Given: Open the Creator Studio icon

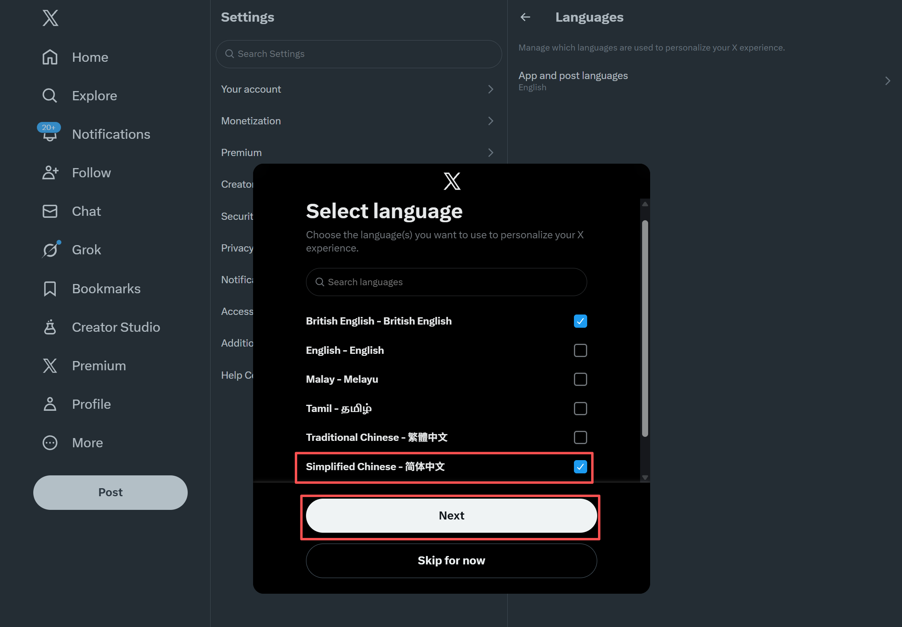Looking at the screenshot, I should click(x=50, y=327).
